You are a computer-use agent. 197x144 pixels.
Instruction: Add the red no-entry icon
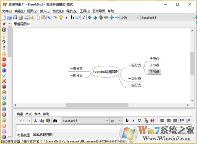pyautogui.click(x=4, y=65)
